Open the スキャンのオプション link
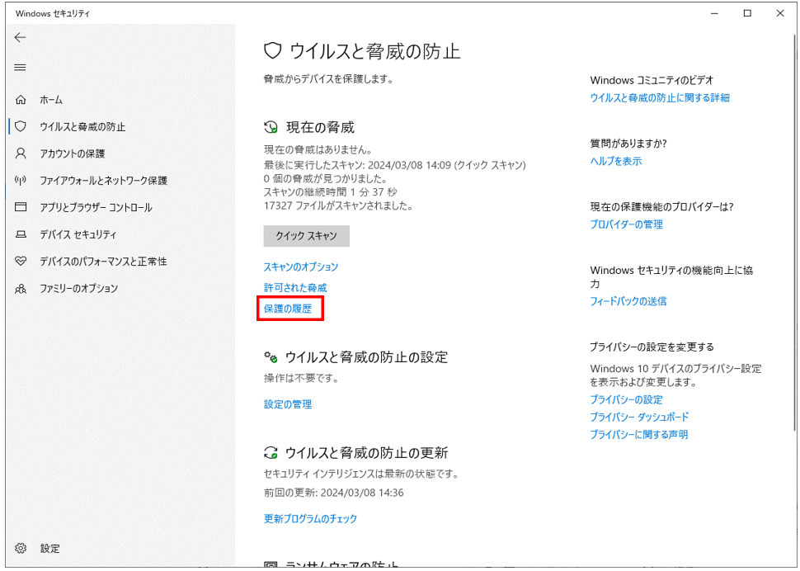 coord(301,267)
